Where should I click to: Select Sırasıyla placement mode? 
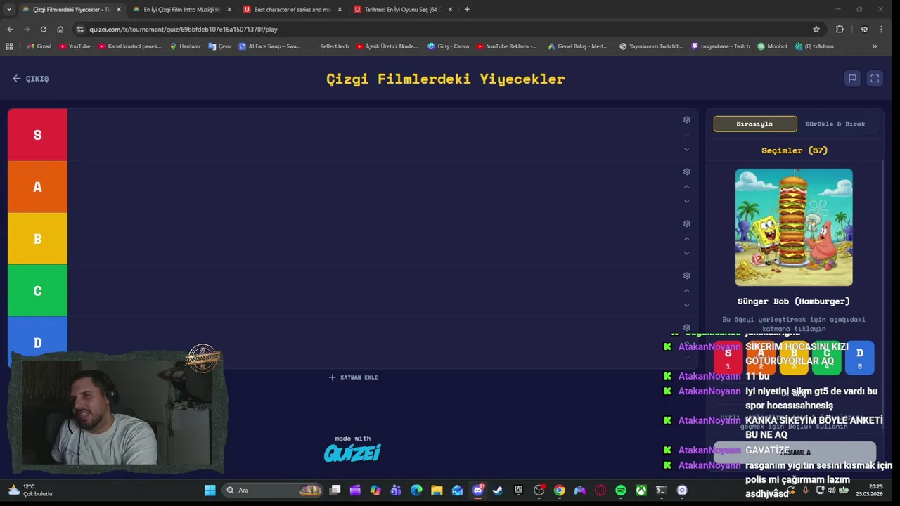click(755, 124)
